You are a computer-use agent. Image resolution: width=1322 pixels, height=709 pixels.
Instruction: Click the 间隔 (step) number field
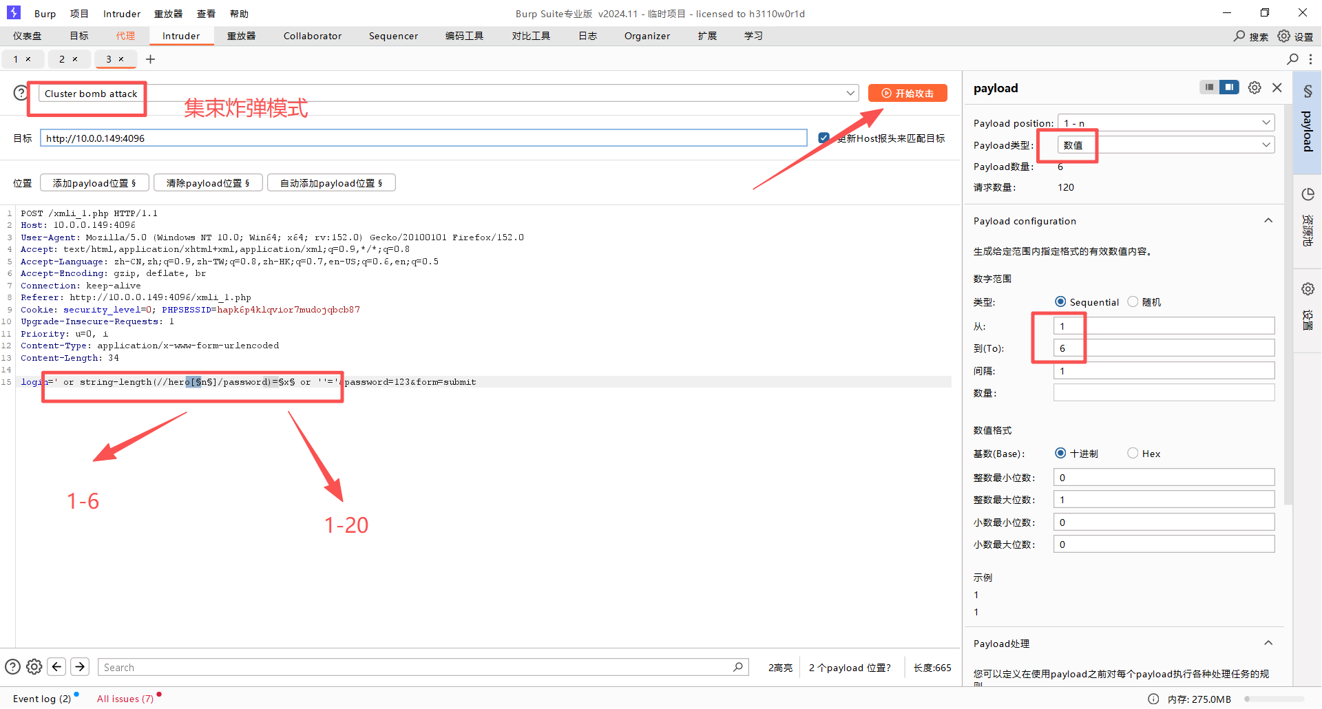[x=1164, y=371]
